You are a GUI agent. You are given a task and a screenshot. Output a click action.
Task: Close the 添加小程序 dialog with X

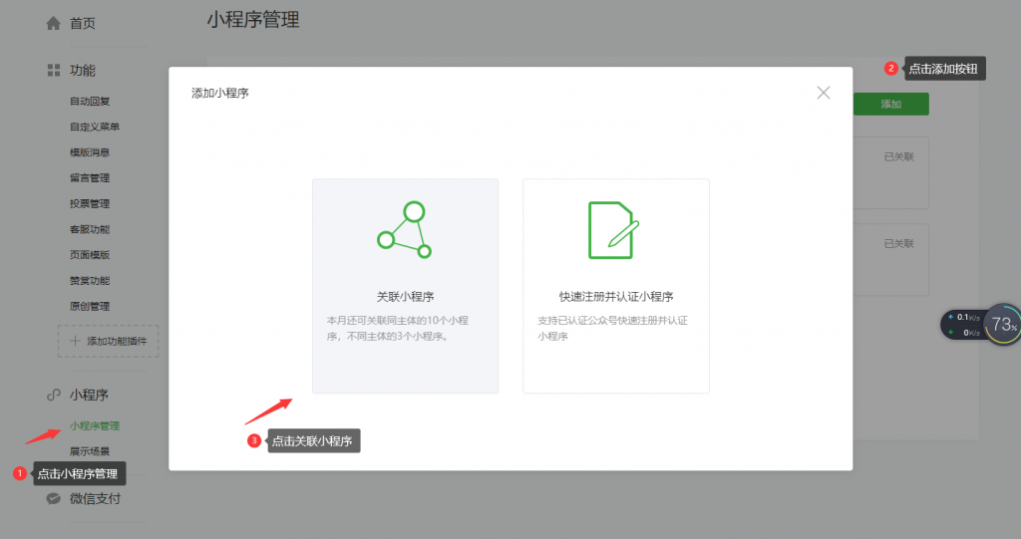point(824,93)
